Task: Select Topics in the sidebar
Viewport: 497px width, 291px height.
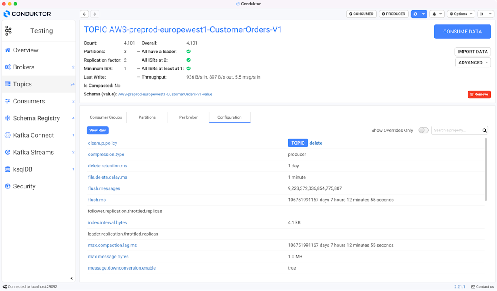Action: [x=22, y=84]
